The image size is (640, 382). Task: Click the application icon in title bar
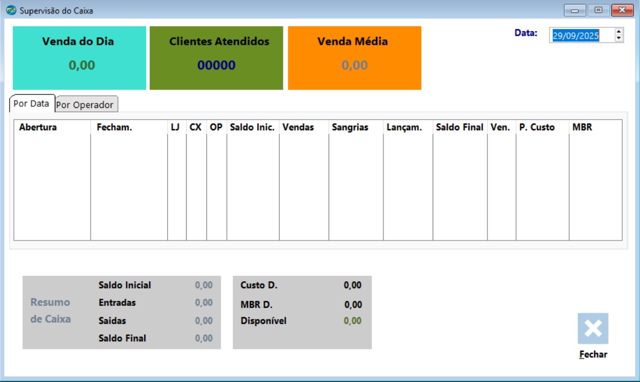[11, 11]
